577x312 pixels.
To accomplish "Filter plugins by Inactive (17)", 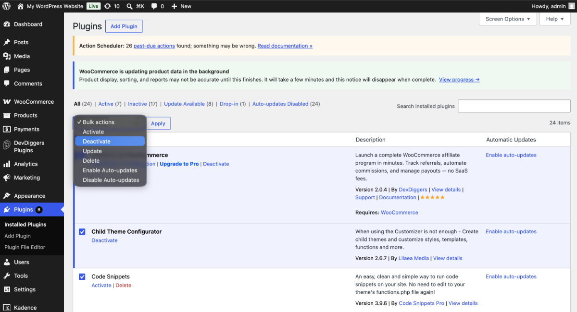I will tap(142, 104).
